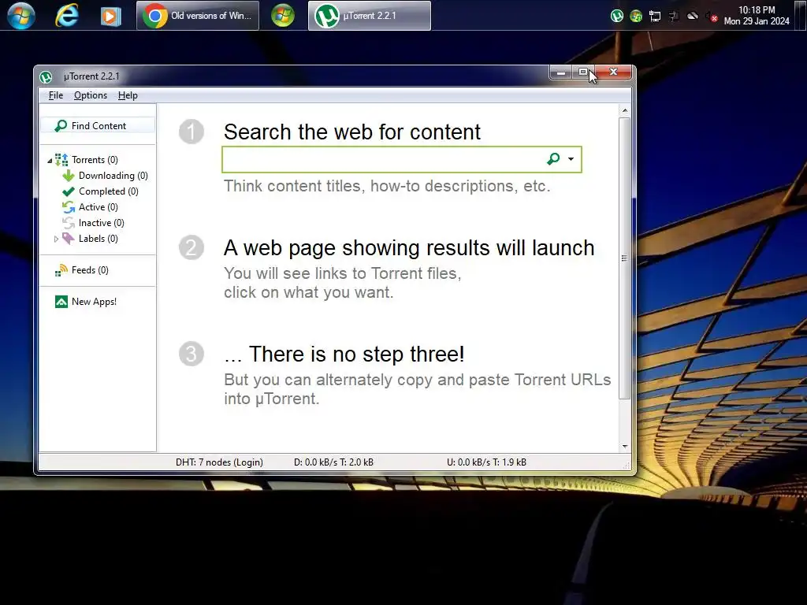Viewport: 807px width, 605px height.
Task: Click the green Downloading arrow icon
Action: click(68, 176)
